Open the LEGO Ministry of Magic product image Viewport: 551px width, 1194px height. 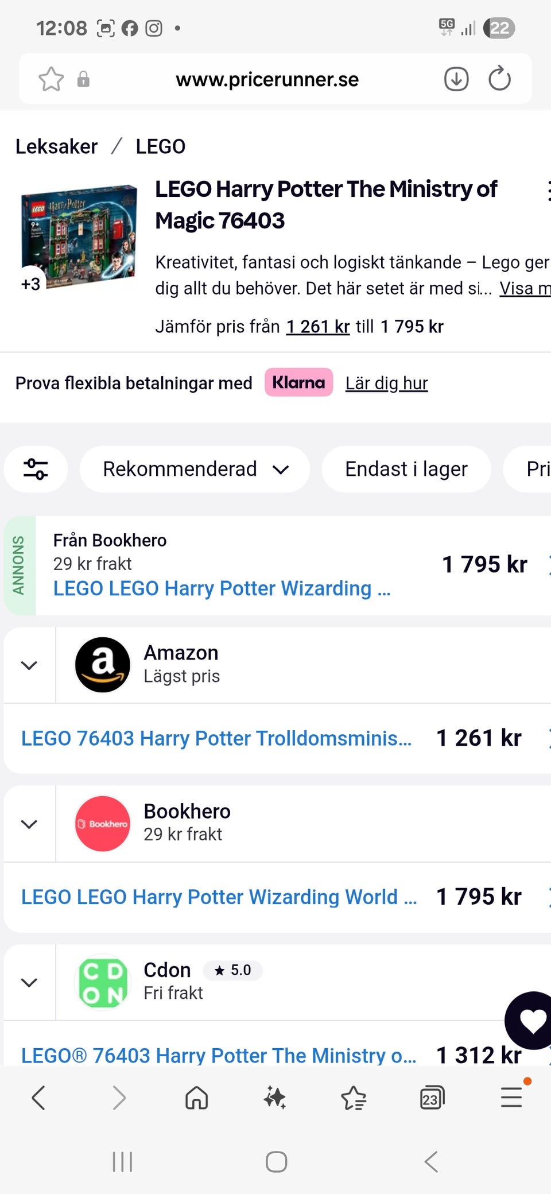tap(79, 237)
